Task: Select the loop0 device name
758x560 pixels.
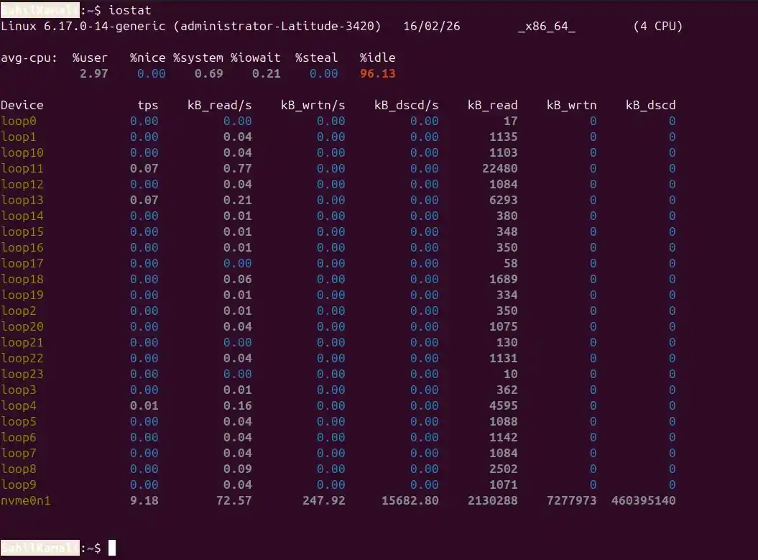Action: (x=19, y=121)
